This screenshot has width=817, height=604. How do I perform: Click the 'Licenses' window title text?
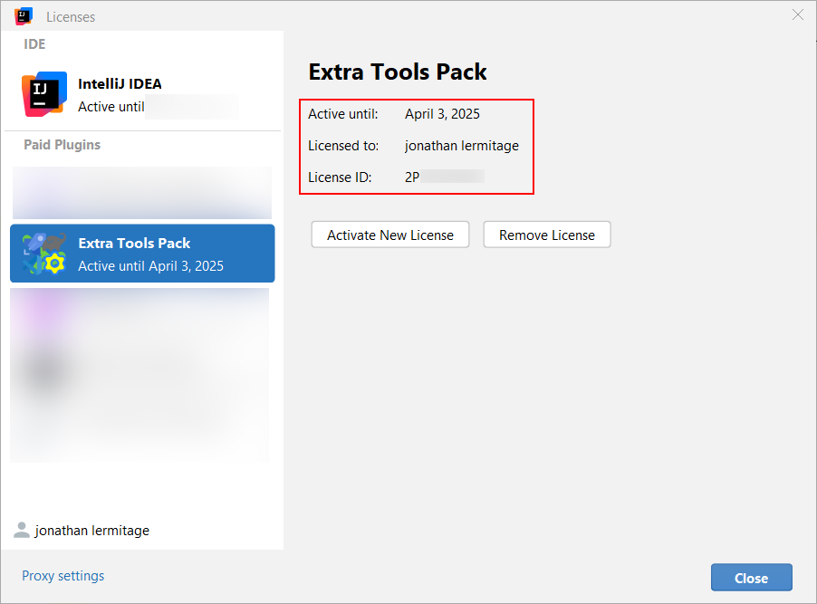tap(71, 17)
